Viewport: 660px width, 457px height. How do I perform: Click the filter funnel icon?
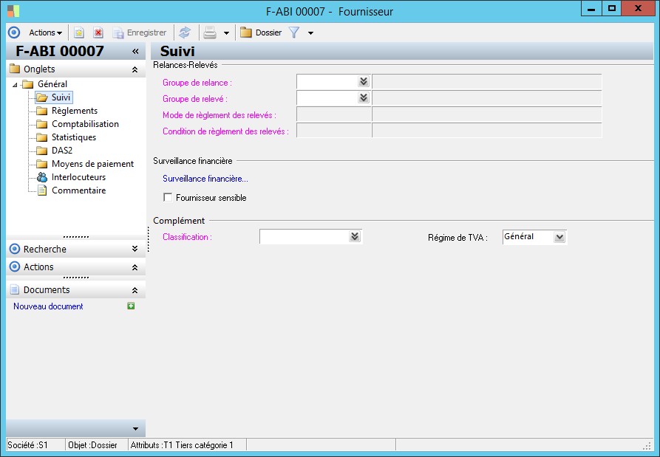coord(293,32)
